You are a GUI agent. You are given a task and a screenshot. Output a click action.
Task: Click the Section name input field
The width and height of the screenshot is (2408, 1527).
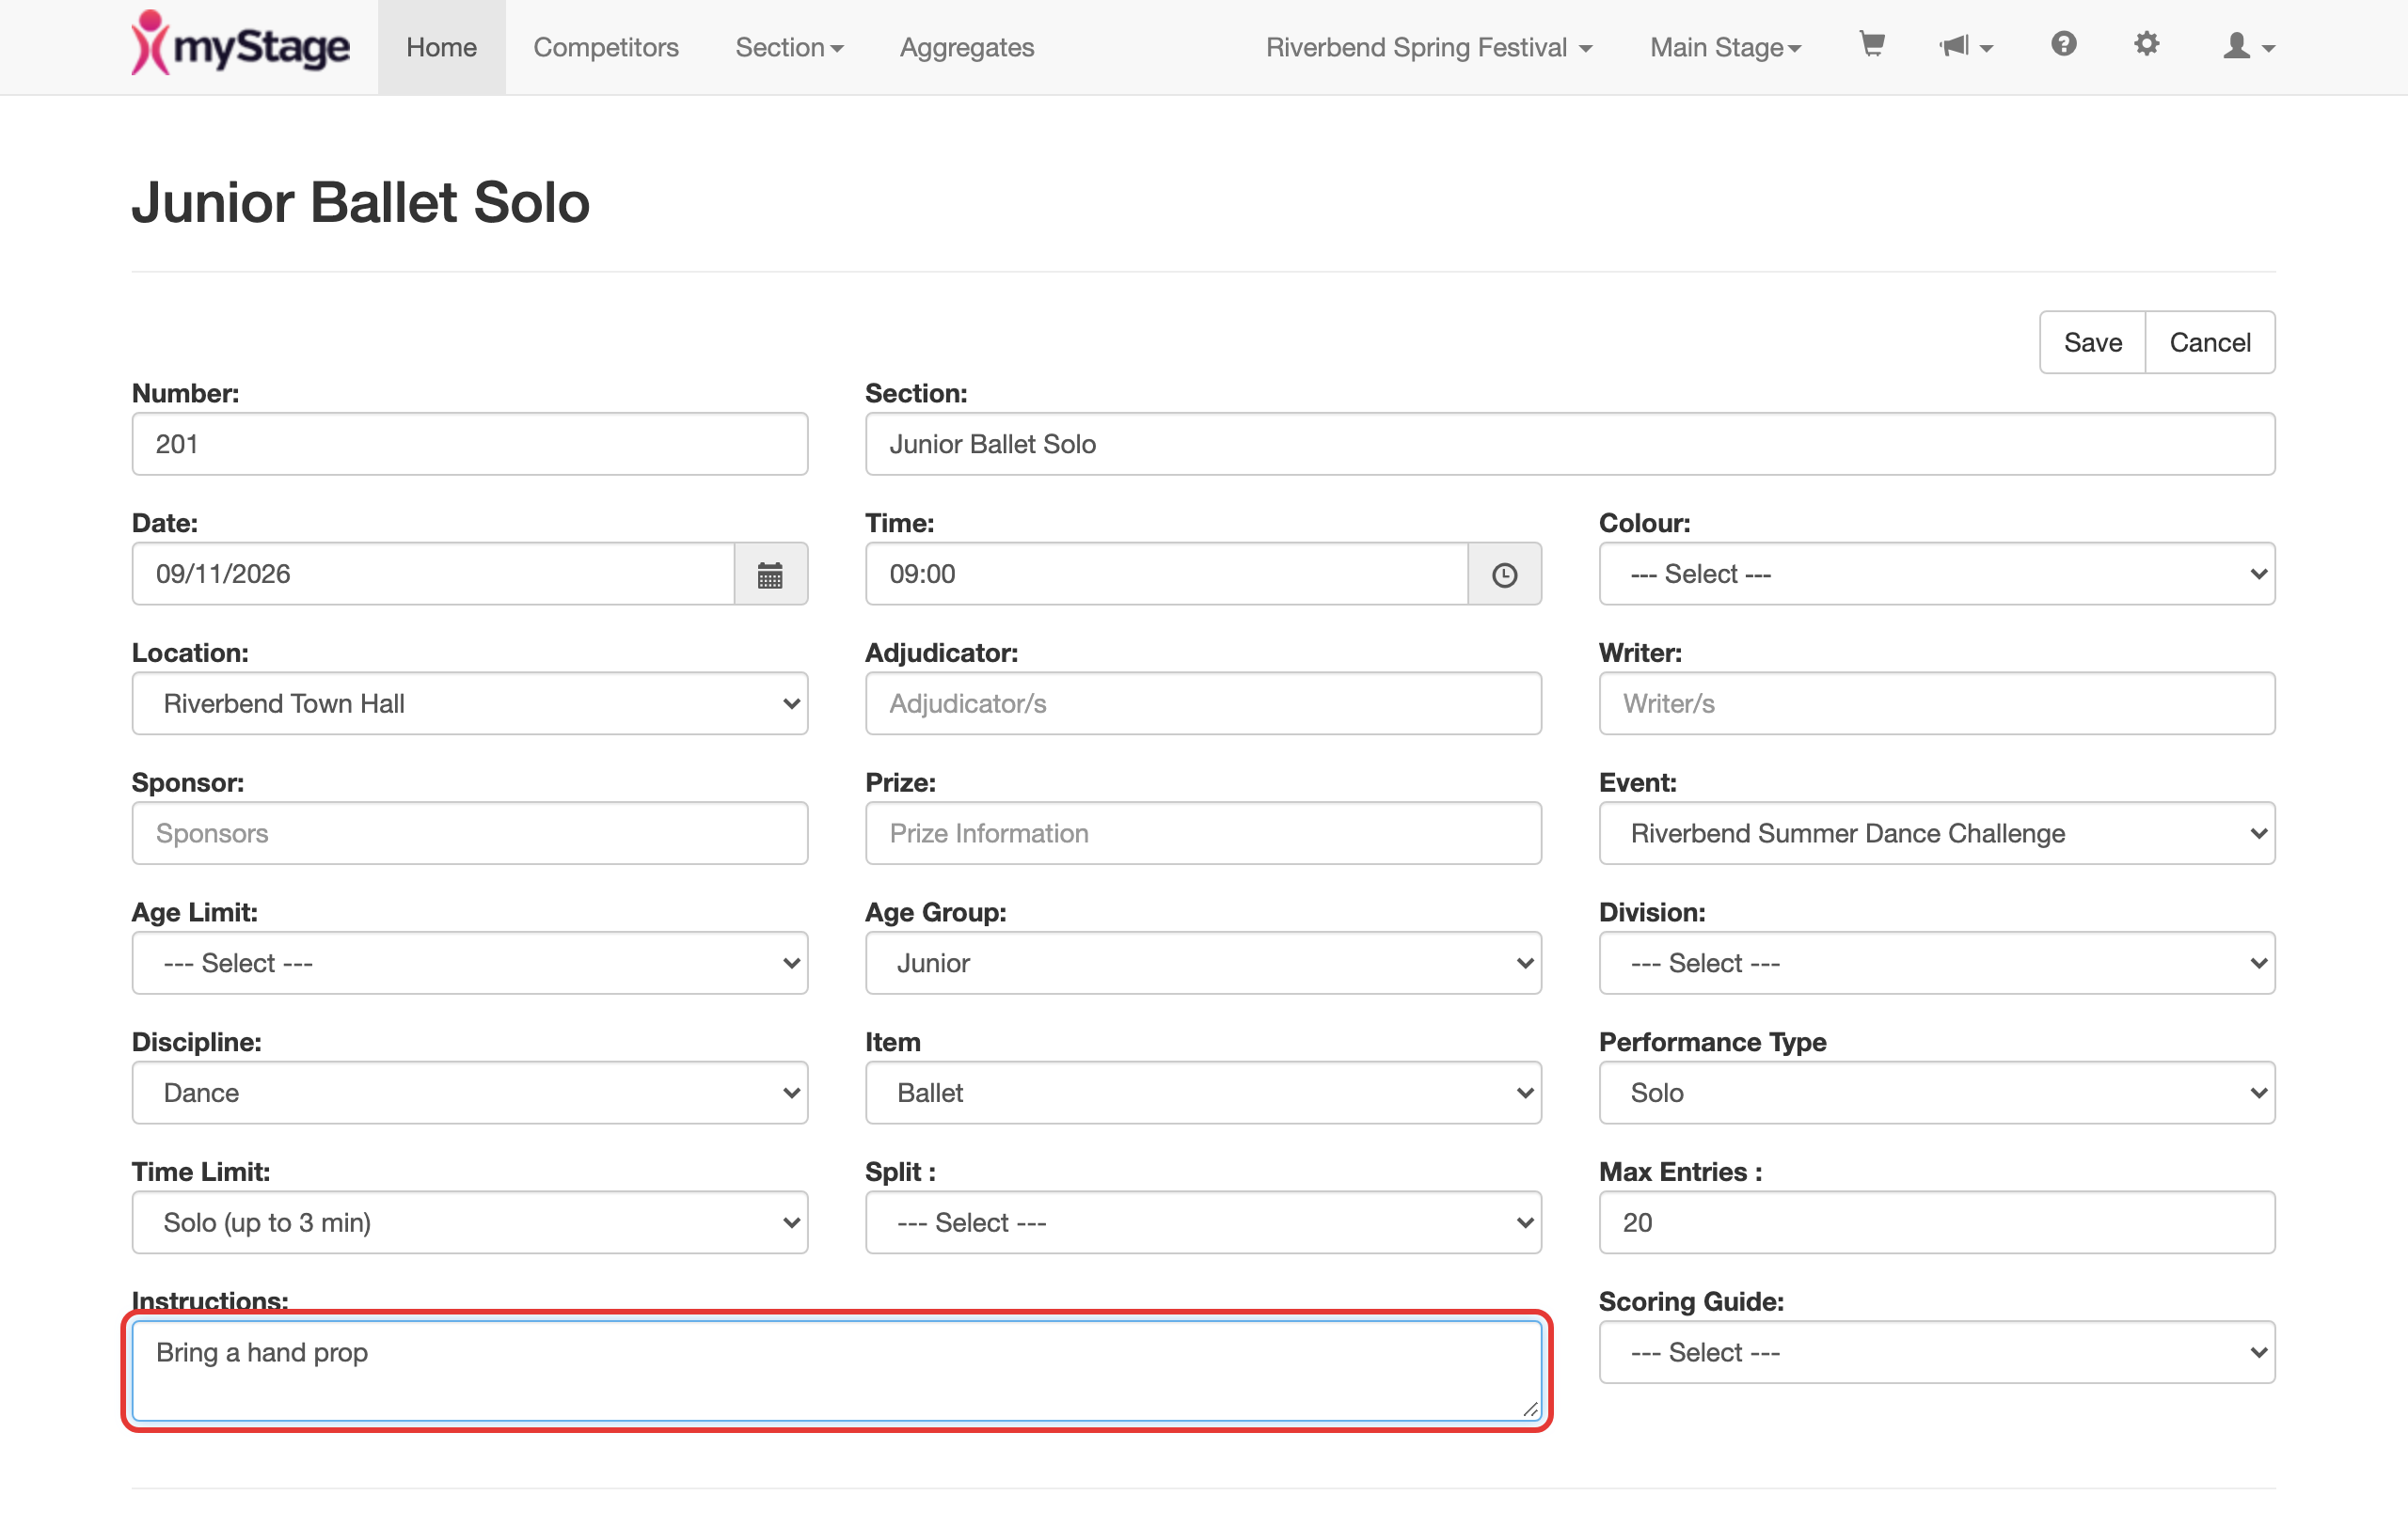click(1570, 445)
